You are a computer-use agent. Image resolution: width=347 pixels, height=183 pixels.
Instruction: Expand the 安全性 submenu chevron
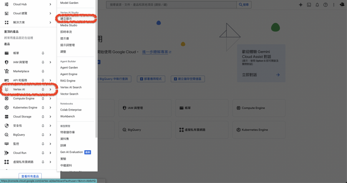click(x=50, y=125)
